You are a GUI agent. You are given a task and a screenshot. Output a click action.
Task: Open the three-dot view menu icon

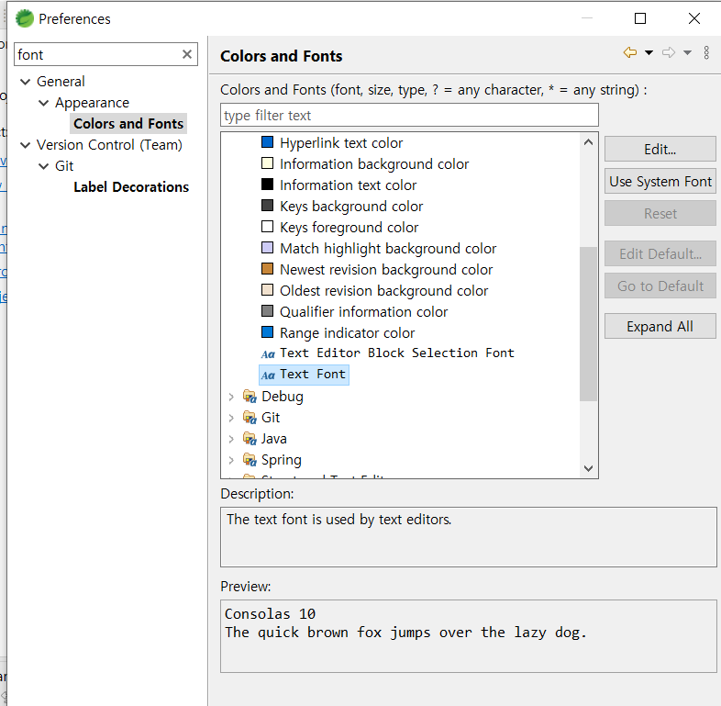pyautogui.click(x=706, y=52)
